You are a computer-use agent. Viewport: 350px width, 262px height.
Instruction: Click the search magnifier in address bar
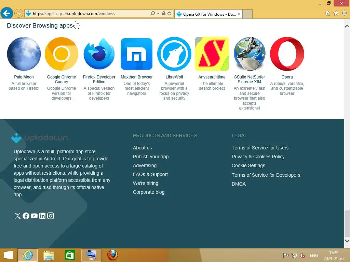click(153, 13)
